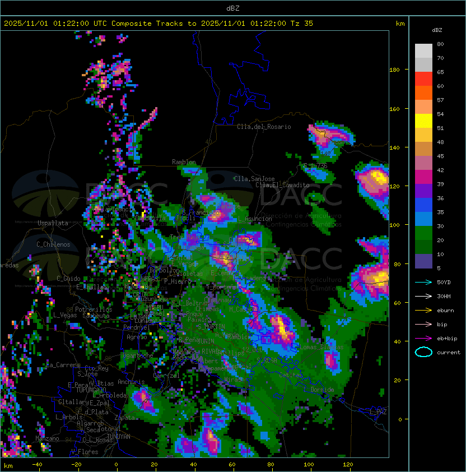The height and width of the screenshot is (472, 466).
Task: Click the 'current' legend label
Action: [x=449, y=353]
